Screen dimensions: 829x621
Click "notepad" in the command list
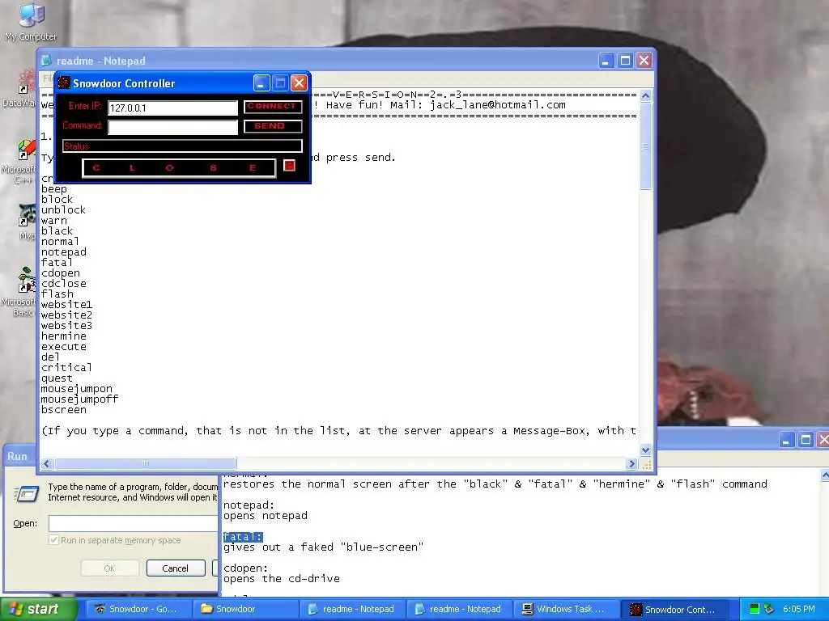(63, 252)
